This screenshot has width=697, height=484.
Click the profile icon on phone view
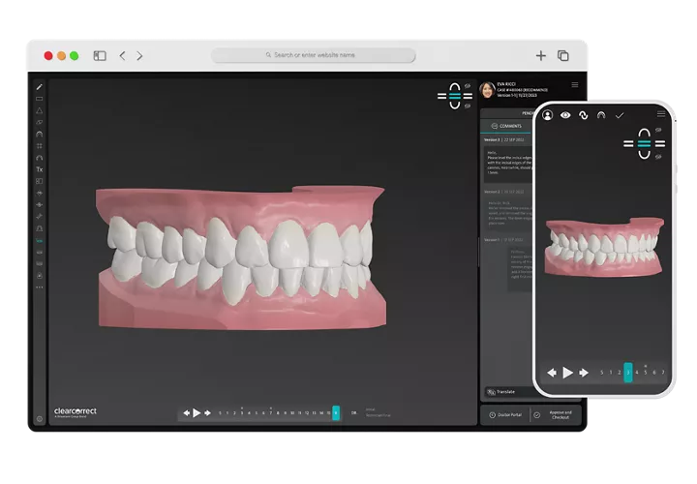pos(548,115)
